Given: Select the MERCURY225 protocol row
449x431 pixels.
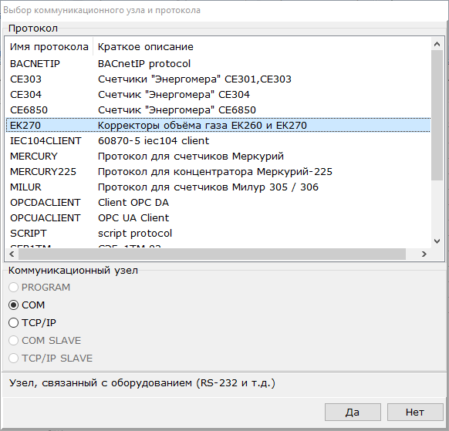Looking at the screenshot, I should 218,172.
